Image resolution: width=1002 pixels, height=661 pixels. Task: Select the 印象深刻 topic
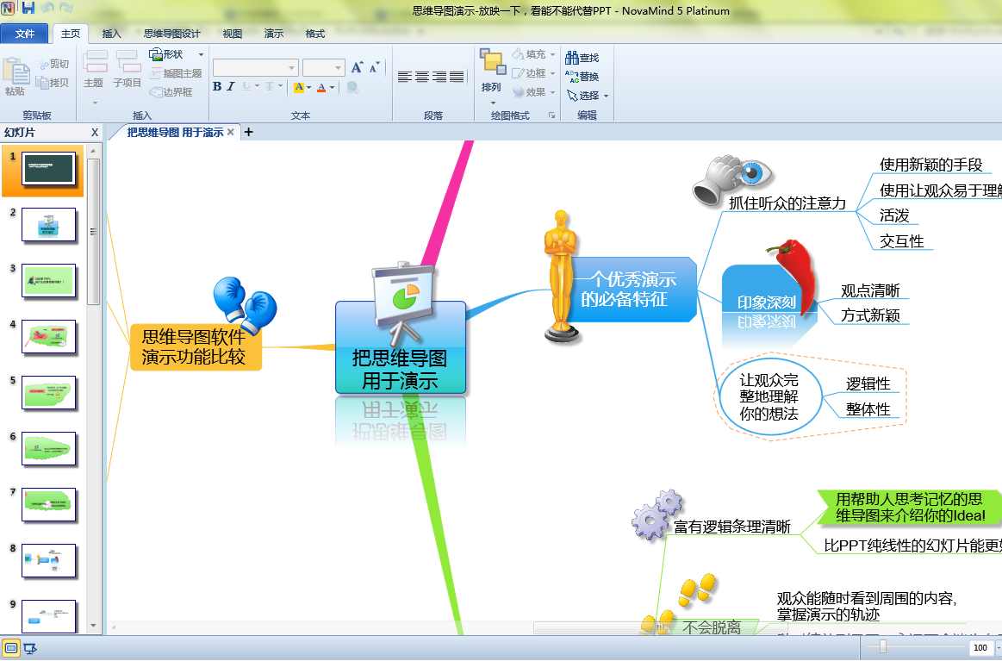coord(766,302)
